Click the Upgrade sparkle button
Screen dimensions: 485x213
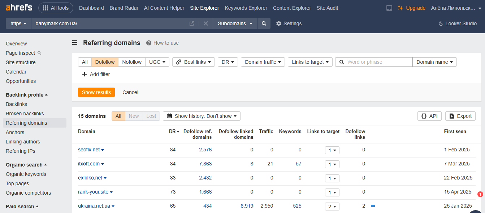coord(412,8)
